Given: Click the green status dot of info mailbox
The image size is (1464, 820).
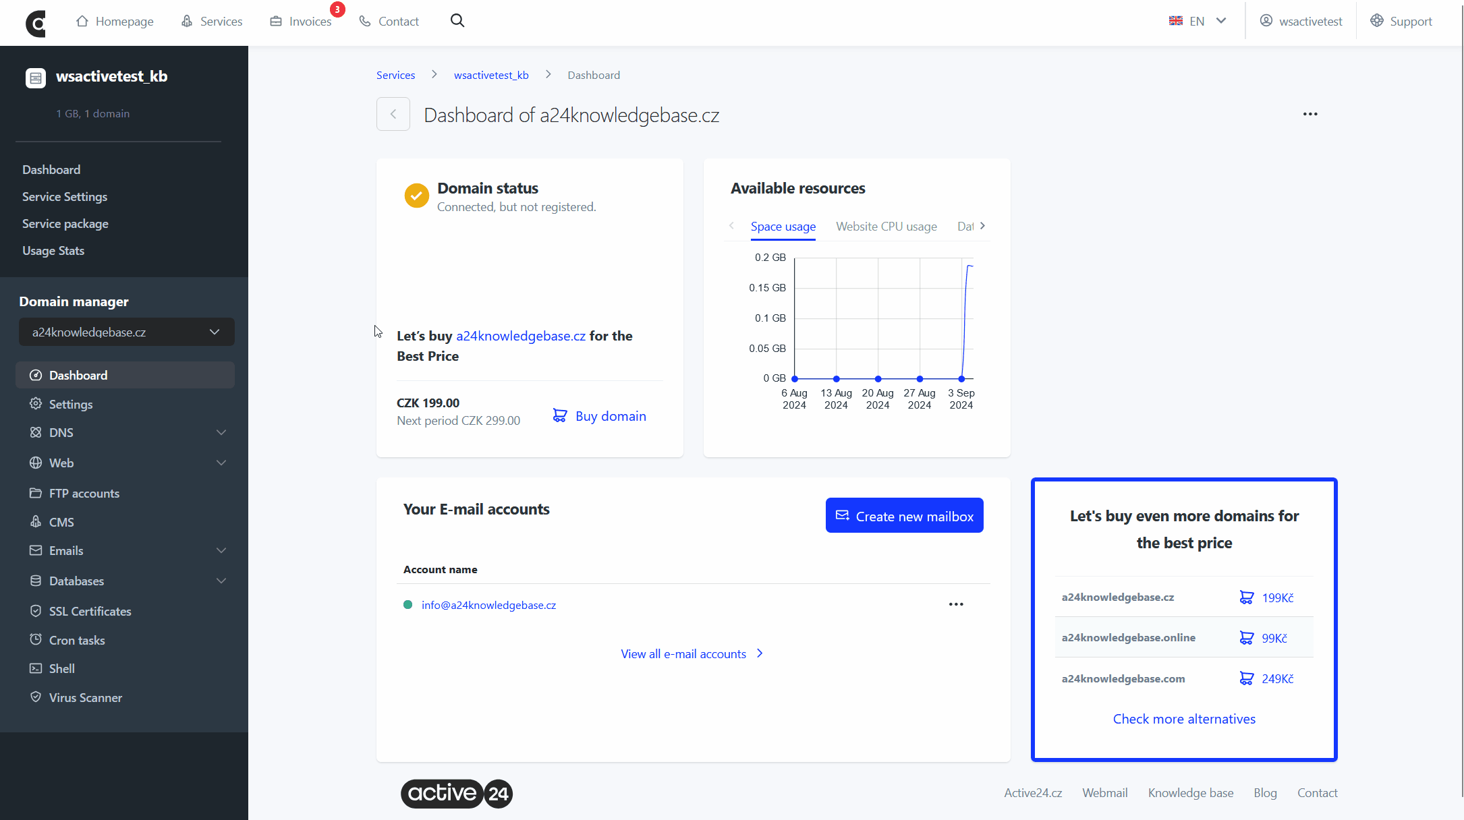Looking at the screenshot, I should click(x=407, y=605).
